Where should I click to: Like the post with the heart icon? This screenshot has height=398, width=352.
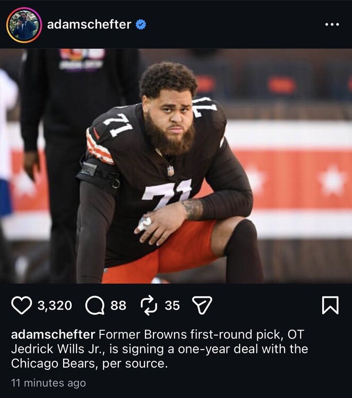tap(22, 305)
